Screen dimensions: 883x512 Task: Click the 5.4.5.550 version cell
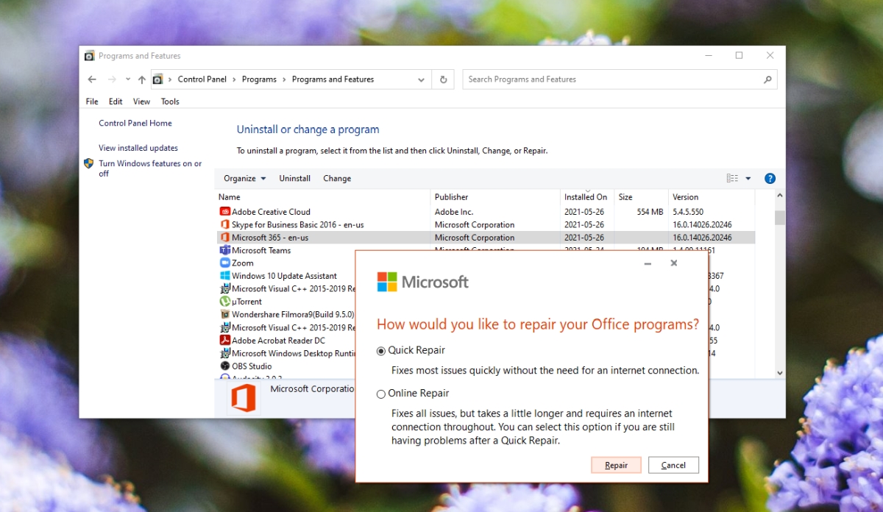(689, 212)
